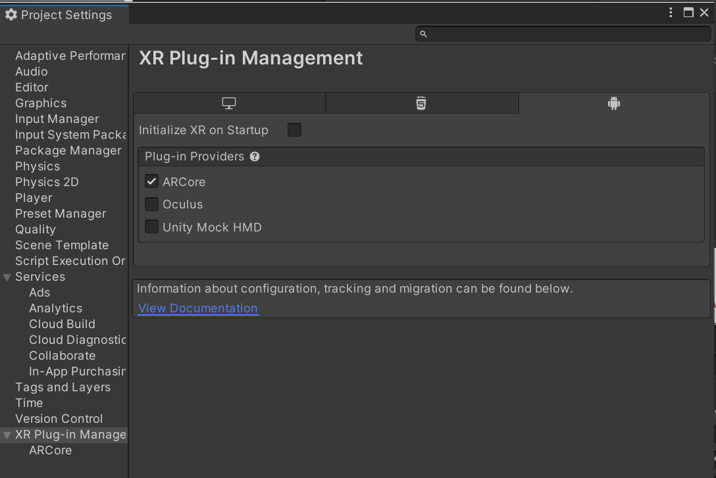Select ARCore under XR Plug-in Management
716x478 pixels.
point(50,450)
